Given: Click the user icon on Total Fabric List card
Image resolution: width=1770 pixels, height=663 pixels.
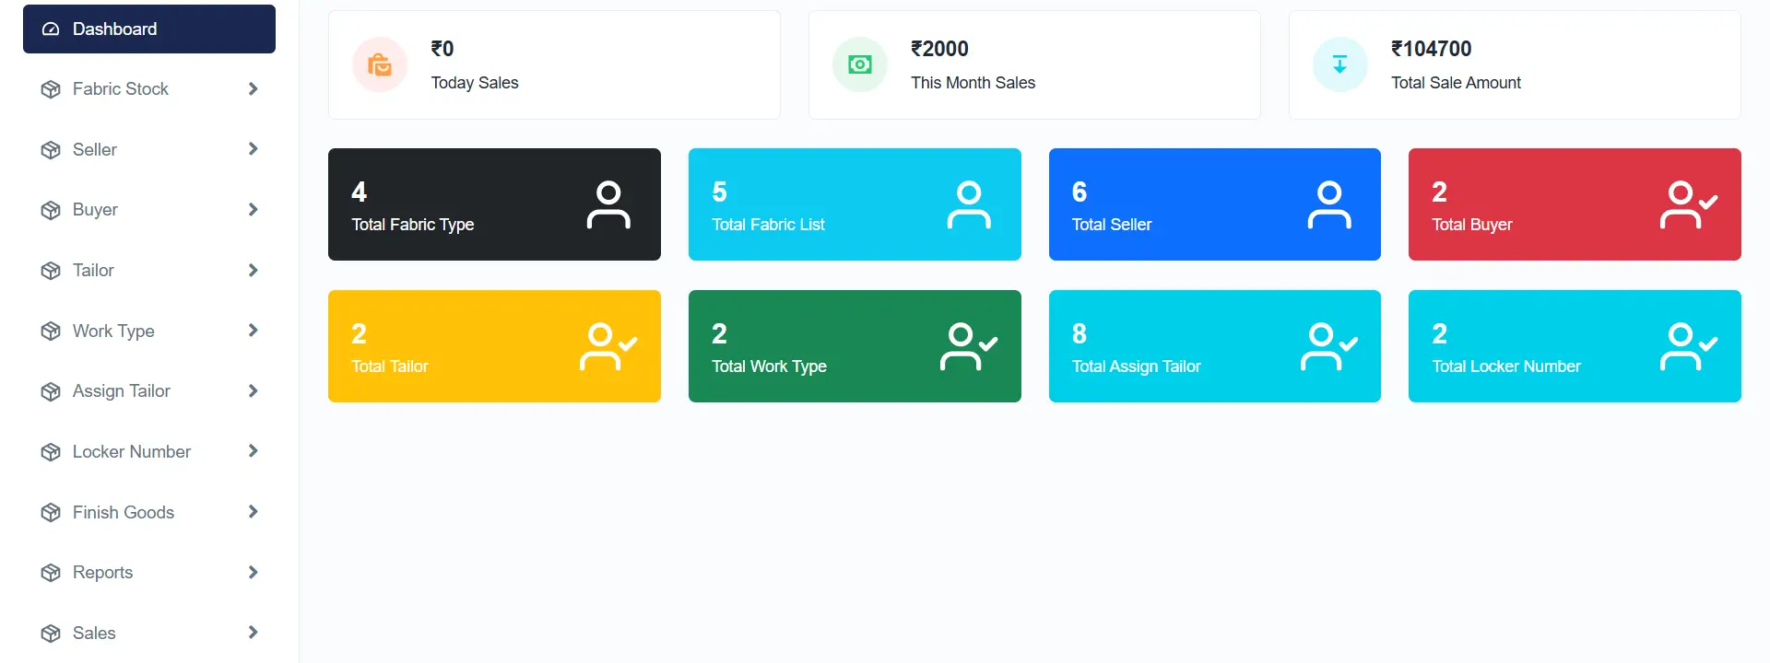Looking at the screenshot, I should 969,204.
